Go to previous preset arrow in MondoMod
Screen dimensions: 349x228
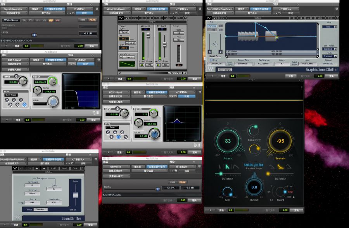[142, 18]
